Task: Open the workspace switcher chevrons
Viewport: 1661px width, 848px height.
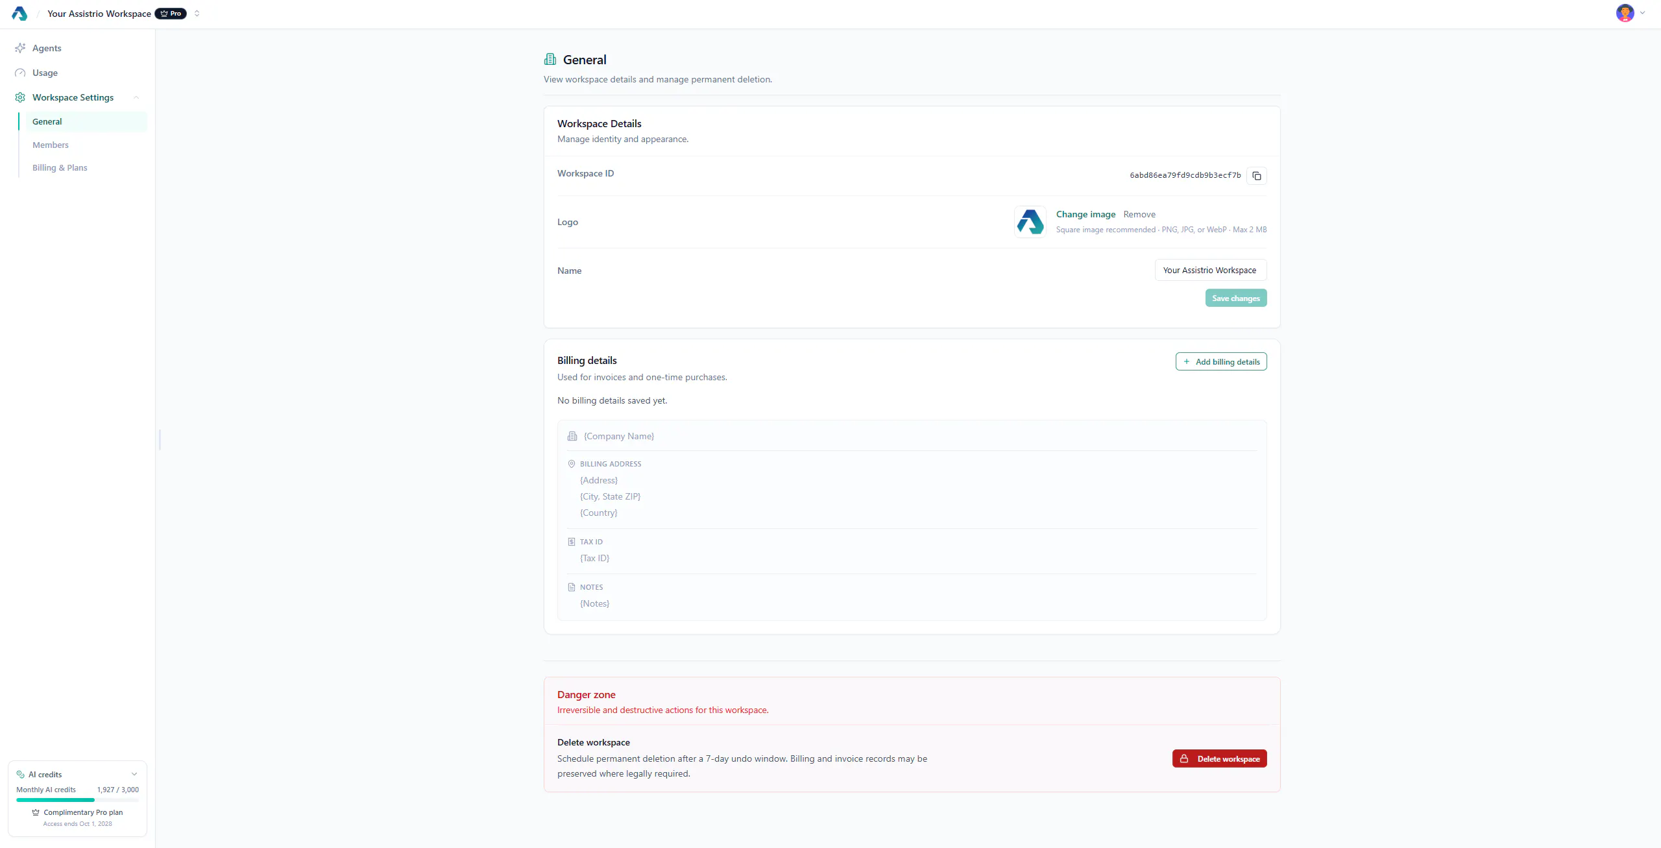Action: click(197, 14)
